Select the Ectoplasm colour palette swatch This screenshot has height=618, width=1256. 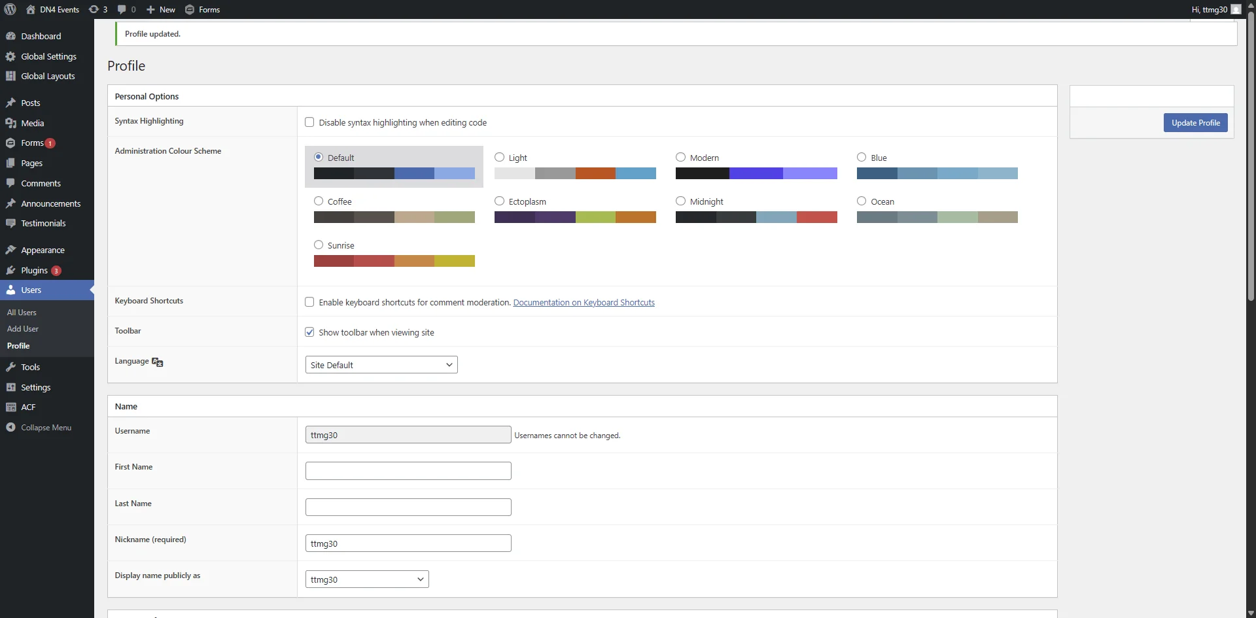(x=574, y=216)
